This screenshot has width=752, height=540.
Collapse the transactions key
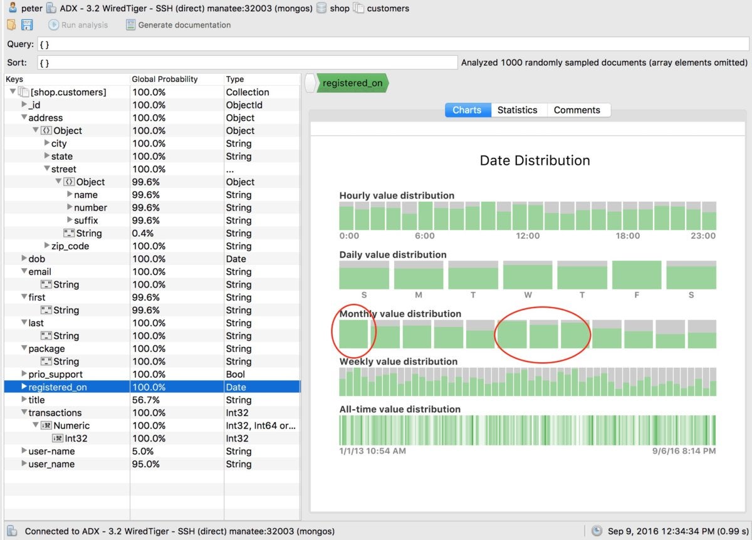pos(24,412)
